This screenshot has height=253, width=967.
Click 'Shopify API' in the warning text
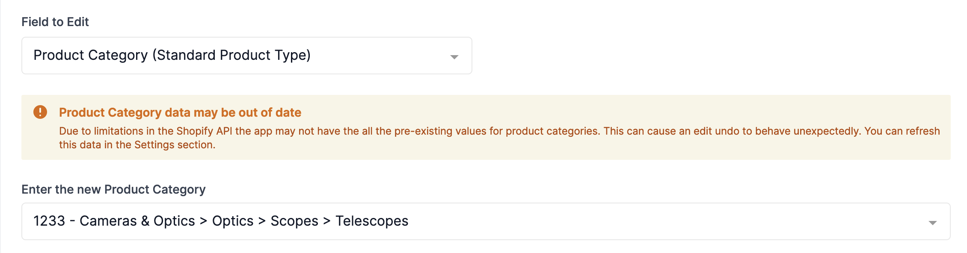click(204, 131)
